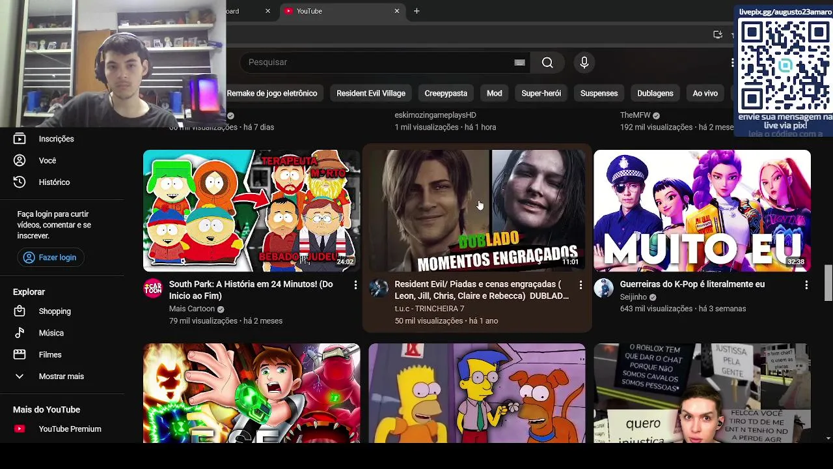This screenshot has width=833, height=469.
Task: Switch to the YouTube browser tab
Action: (342, 11)
